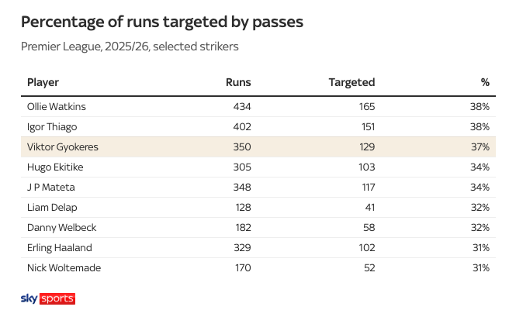516x324 pixels.
Task: Select the J P Mateta name
Action: click(50, 187)
